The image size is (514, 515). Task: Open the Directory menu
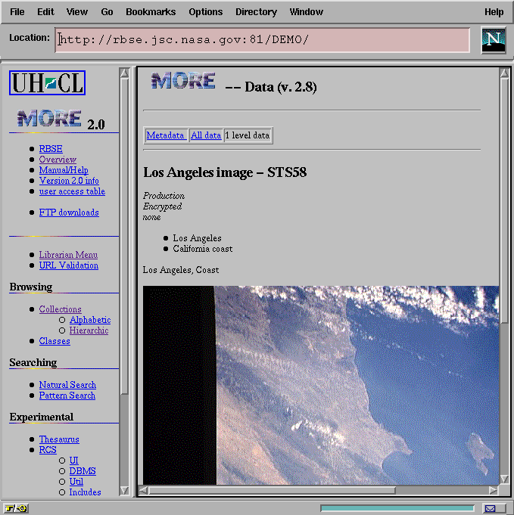pos(256,12)
